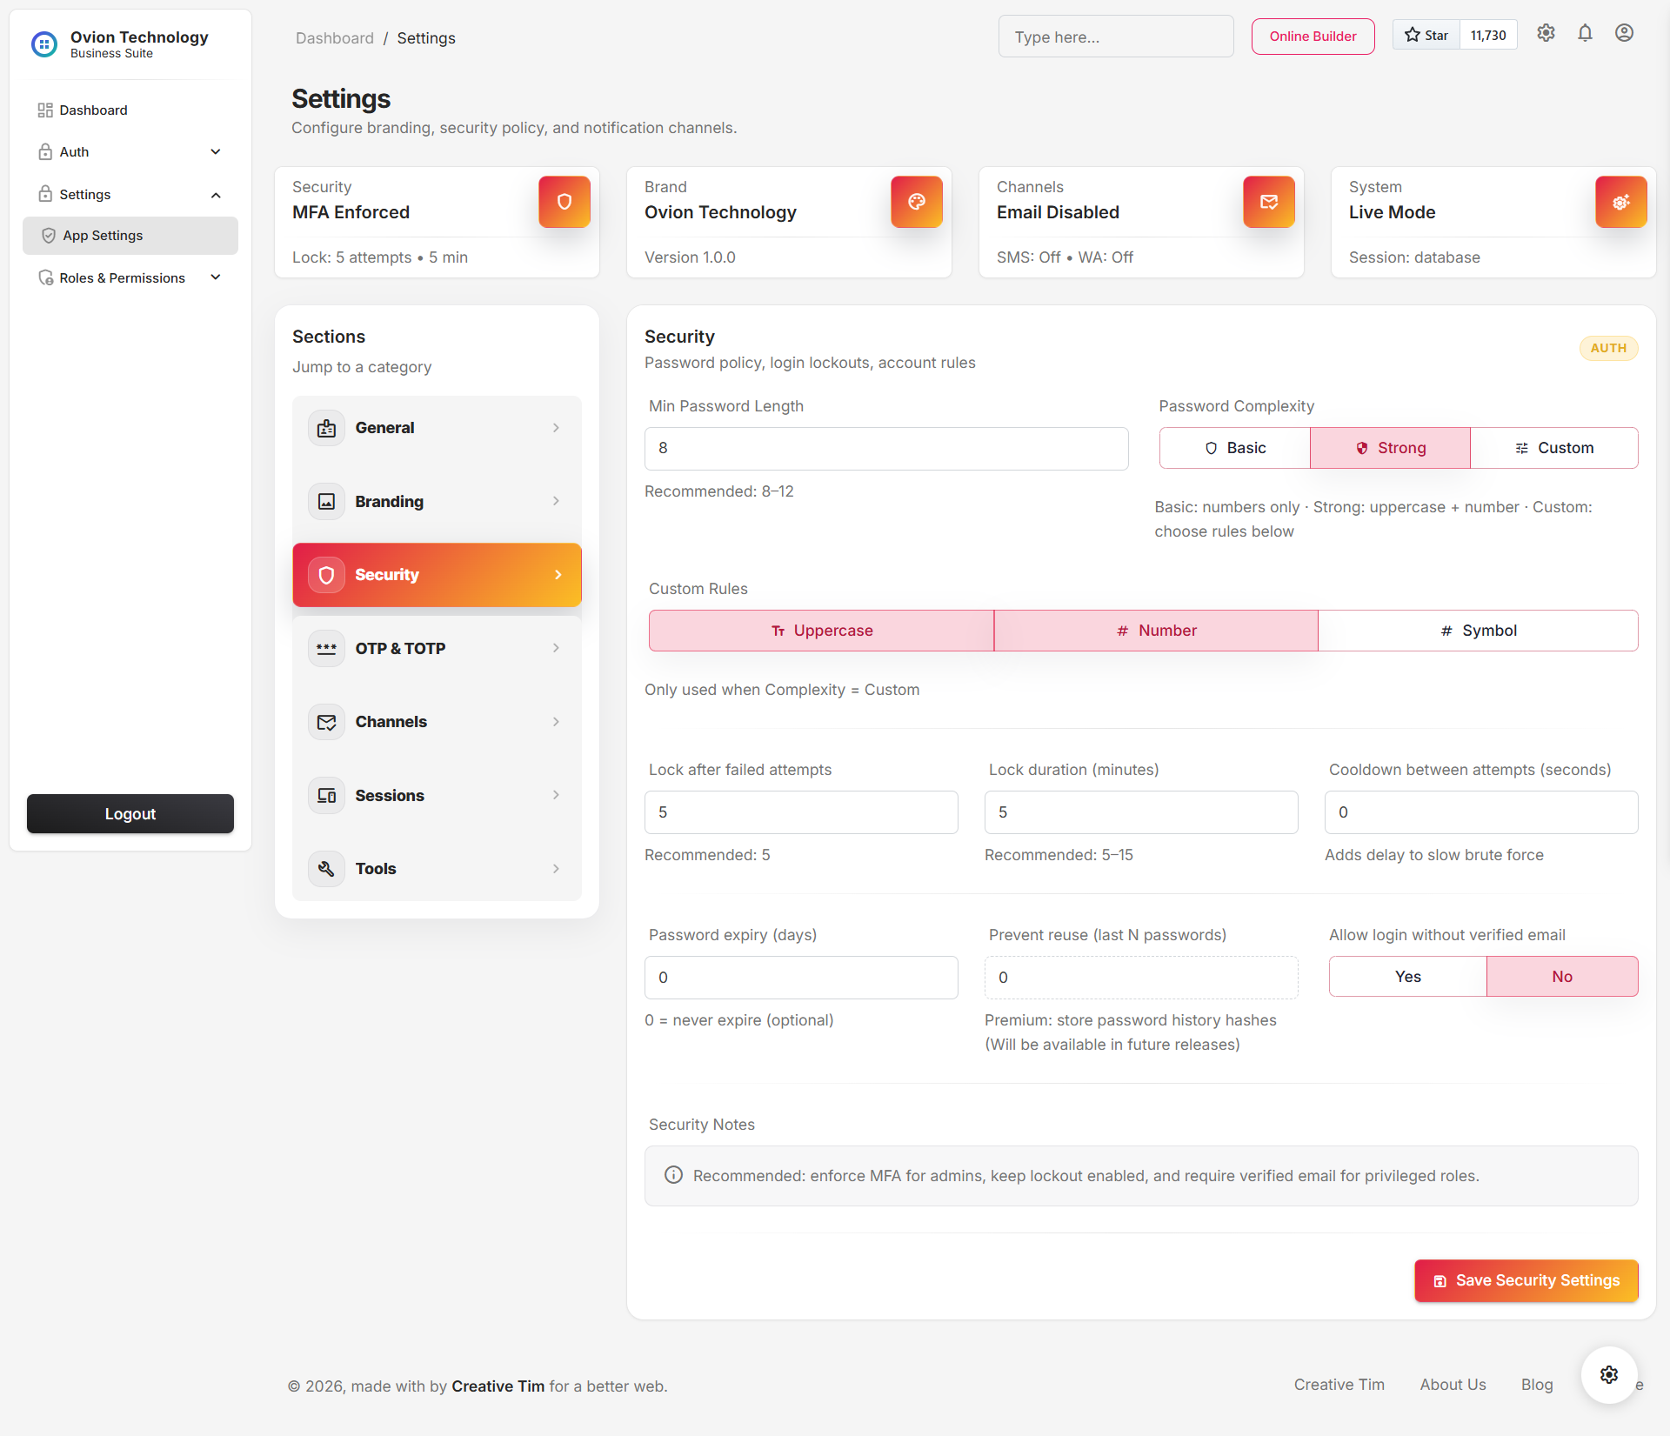
Task: Expand Roles & Permissions in sidebar
Action: [x=130, y=277]
